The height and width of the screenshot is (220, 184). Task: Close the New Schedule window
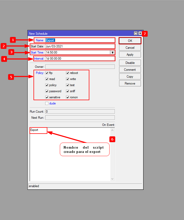[x=140, y=33]
